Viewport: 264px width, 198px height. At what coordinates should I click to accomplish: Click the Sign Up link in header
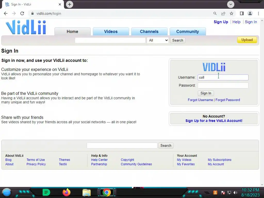click(221, 22)
